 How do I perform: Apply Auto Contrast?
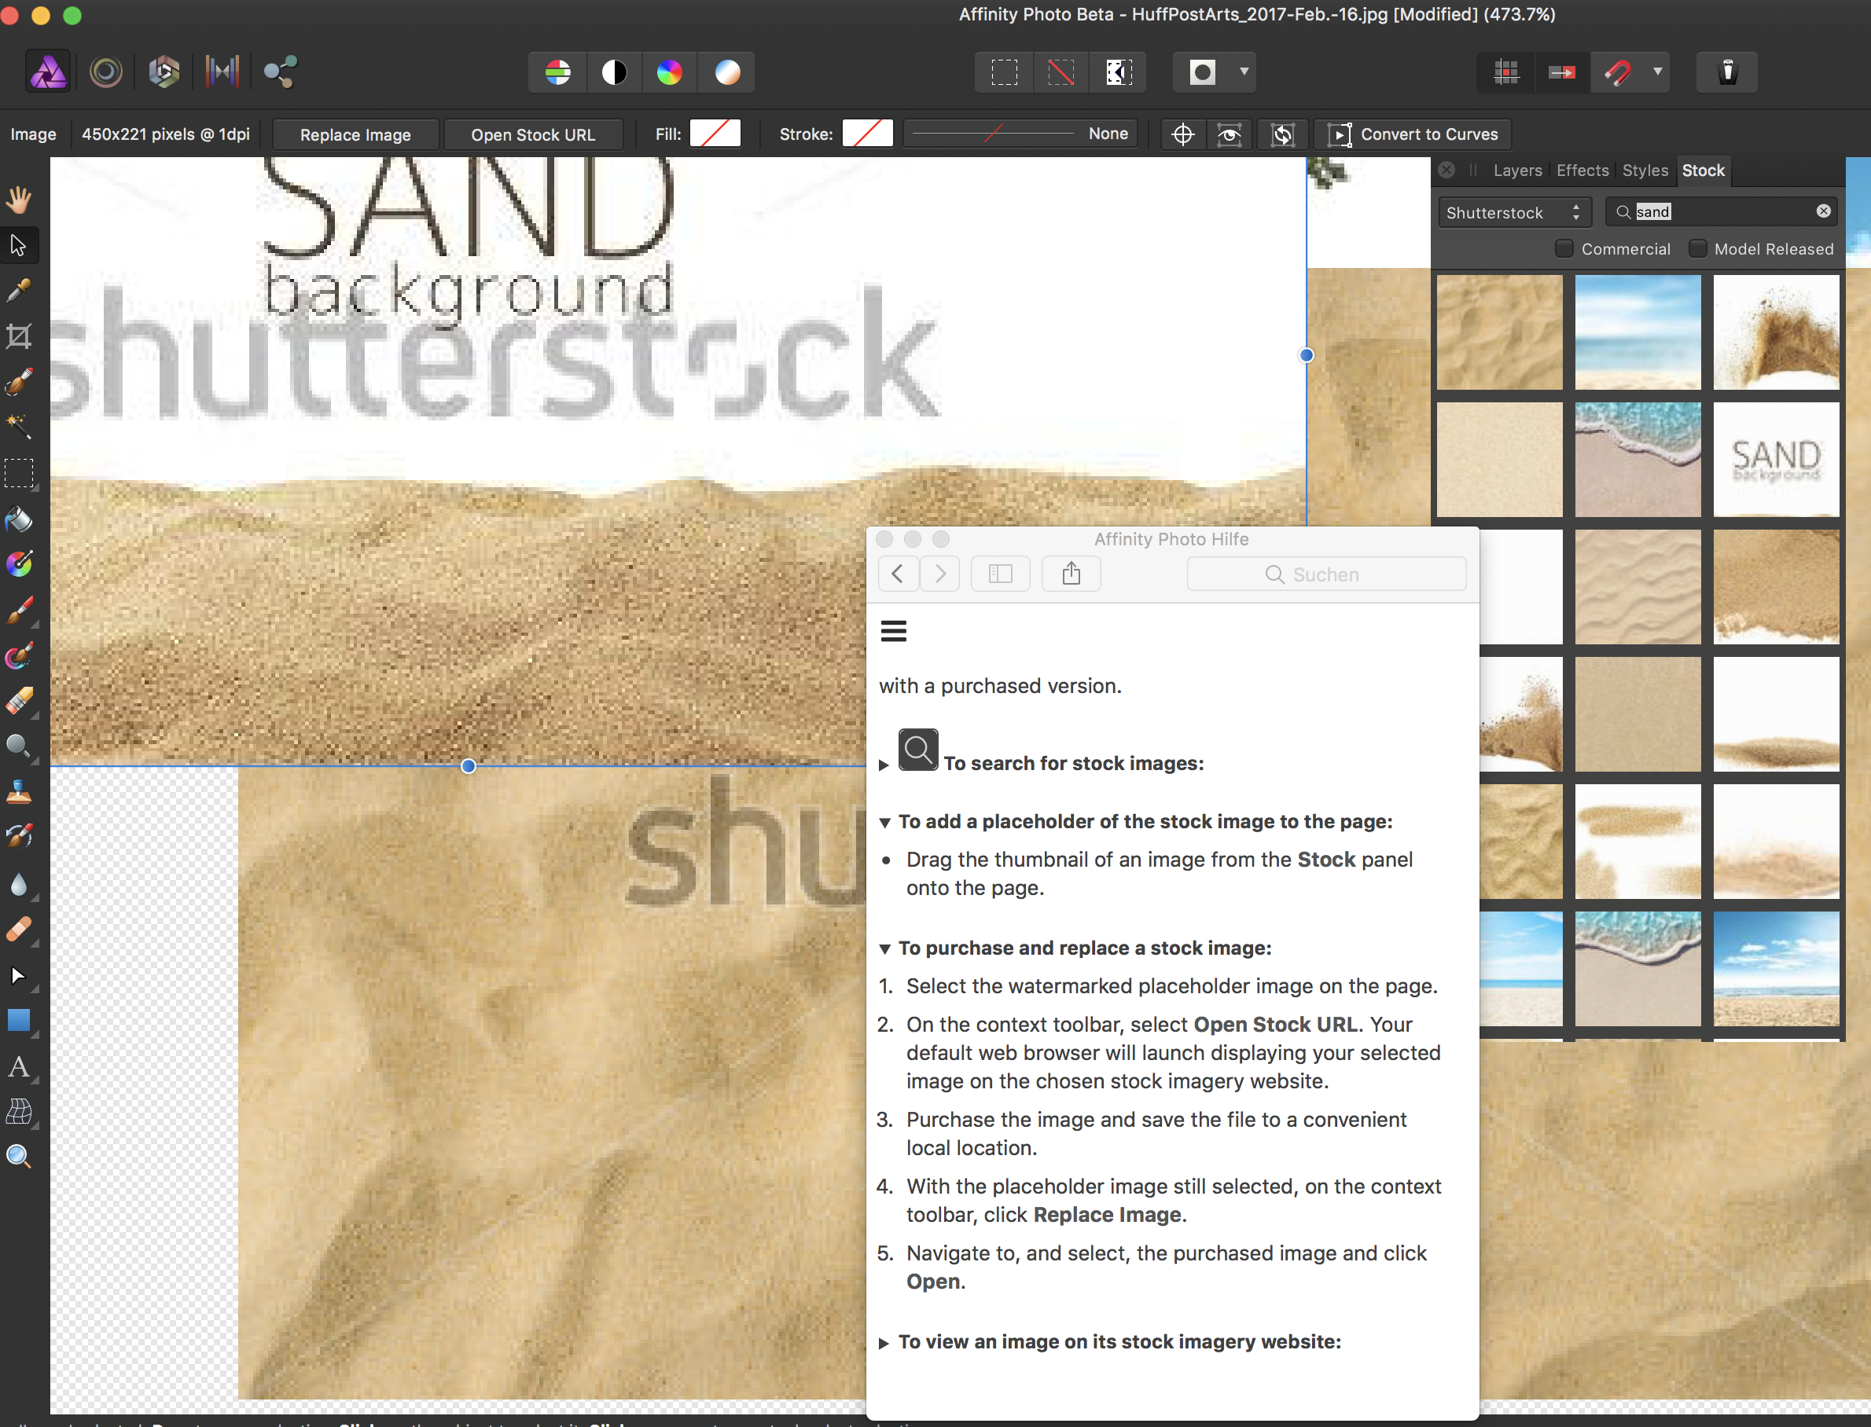coord(614,72)
